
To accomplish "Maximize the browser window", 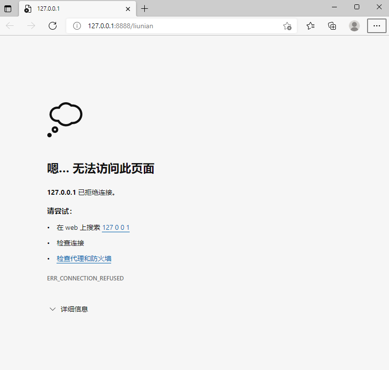I will coord(357,7).
